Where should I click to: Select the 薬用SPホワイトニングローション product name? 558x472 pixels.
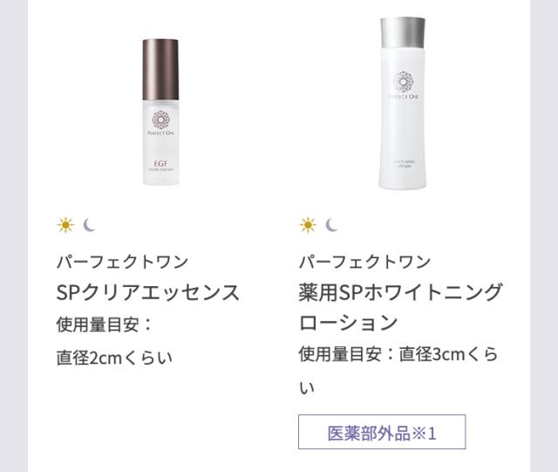(400, 307)
